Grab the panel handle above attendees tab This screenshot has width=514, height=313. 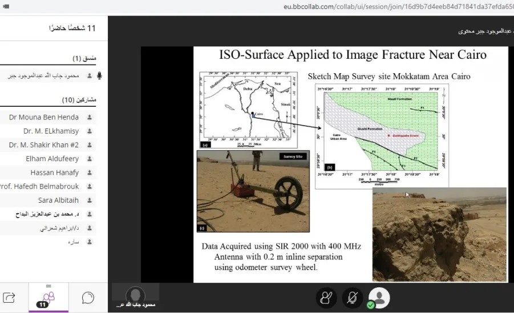(48, 286)
